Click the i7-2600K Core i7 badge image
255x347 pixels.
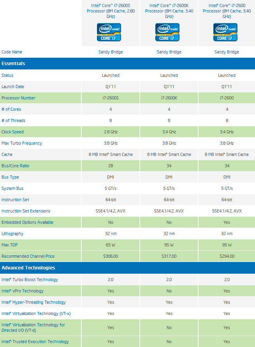click(x=167, y=32)
